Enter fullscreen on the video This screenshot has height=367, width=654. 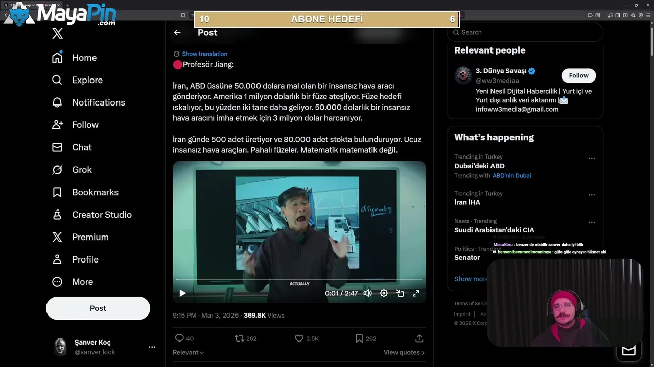pos(416,293)
